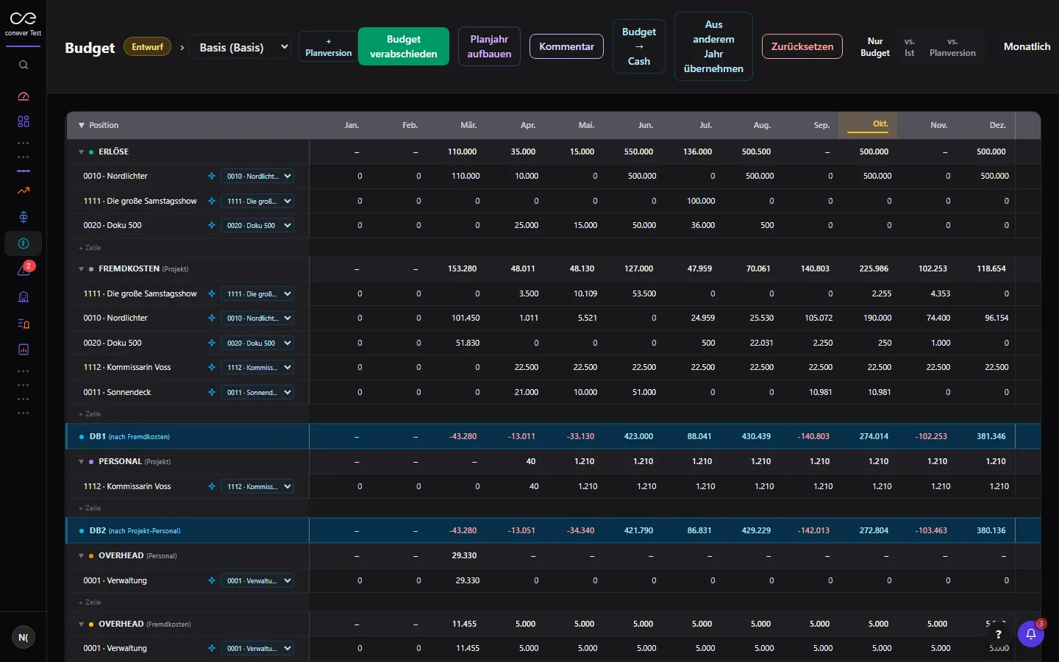Open the search magnifier in the sidebar

[x=24, y=65]
